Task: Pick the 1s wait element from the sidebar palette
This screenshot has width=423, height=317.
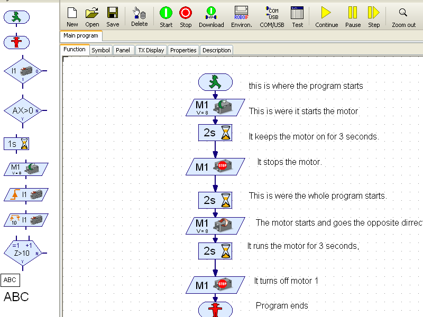Action: coord(16,143)
